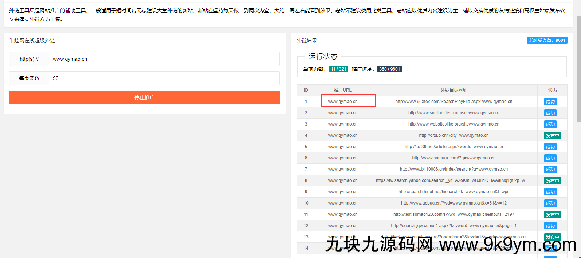
Task: Click the 外链目标网址 column header
Action: (454, 90)
